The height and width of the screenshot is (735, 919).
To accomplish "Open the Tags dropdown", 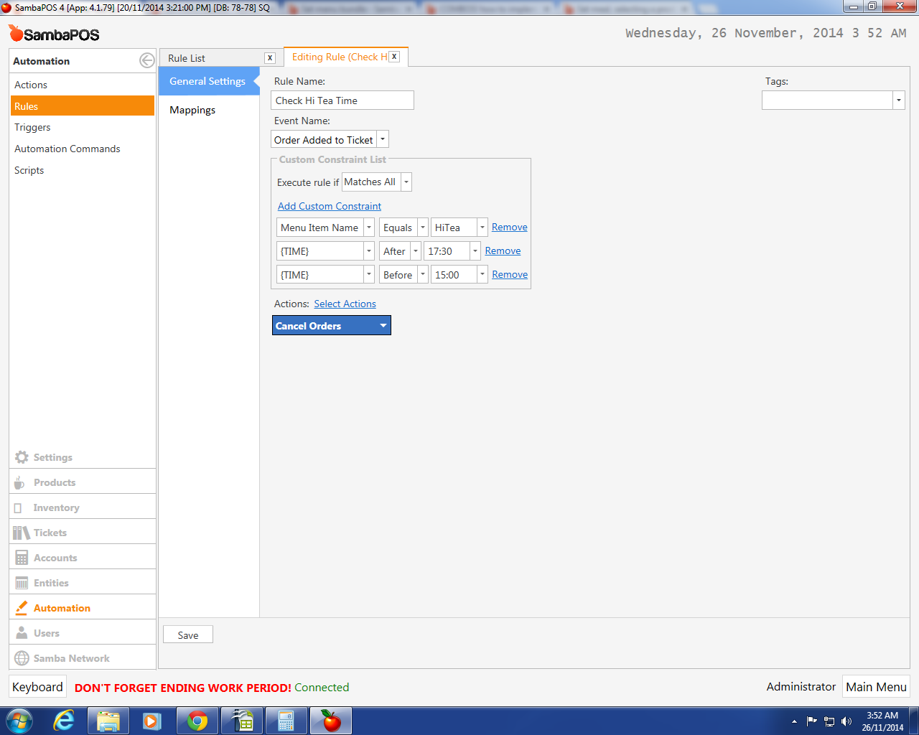I will point(898,100).
